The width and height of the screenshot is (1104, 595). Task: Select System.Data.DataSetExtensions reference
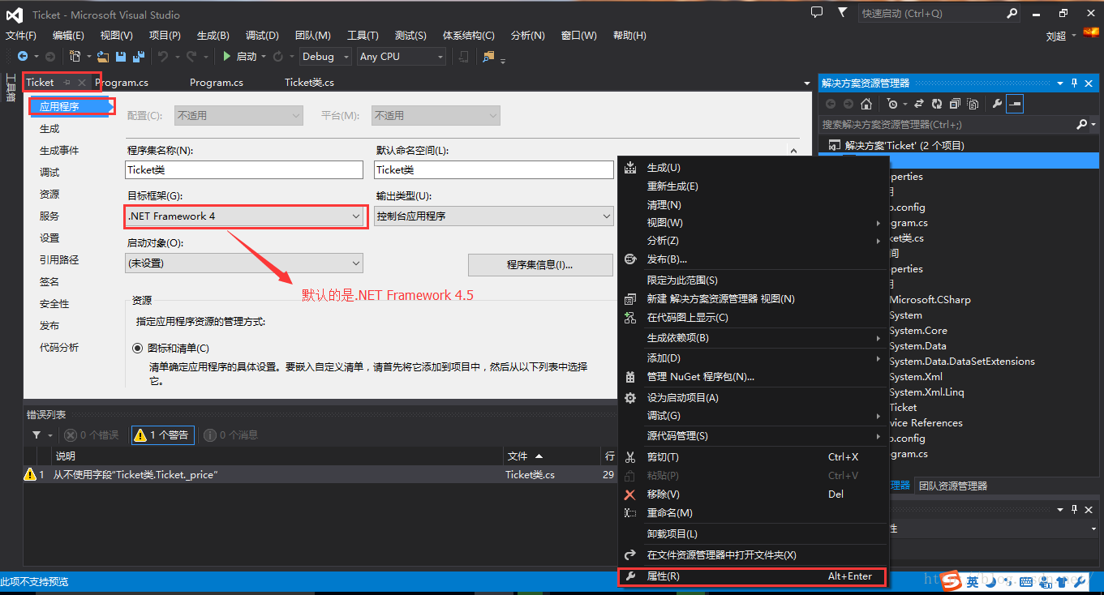[x=962, y=362]
